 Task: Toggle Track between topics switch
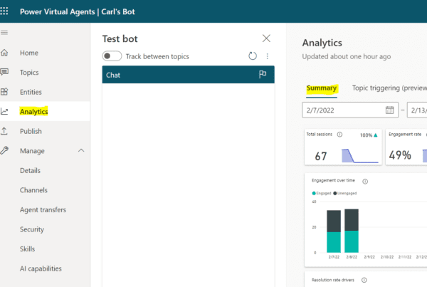(x=112, y=56)
